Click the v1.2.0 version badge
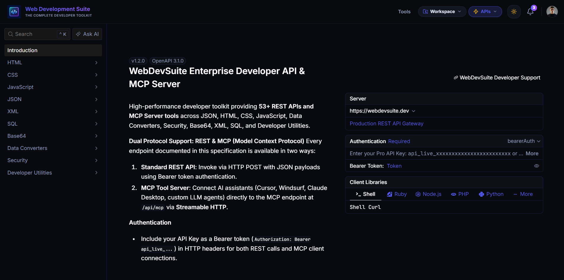The height and width of the screenshot is (280, 564). (138, 61)
